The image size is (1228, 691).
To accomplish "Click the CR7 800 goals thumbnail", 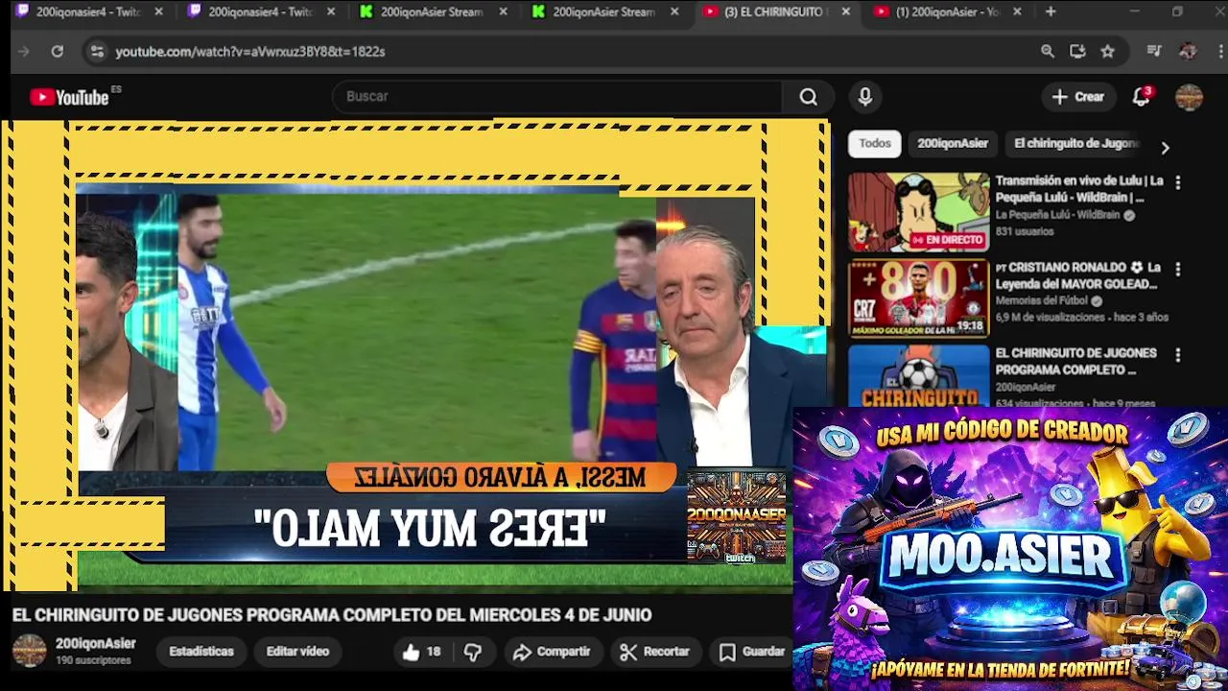I will coord(918,298).
